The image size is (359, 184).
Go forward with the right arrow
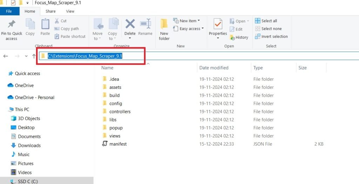(17, 56)
